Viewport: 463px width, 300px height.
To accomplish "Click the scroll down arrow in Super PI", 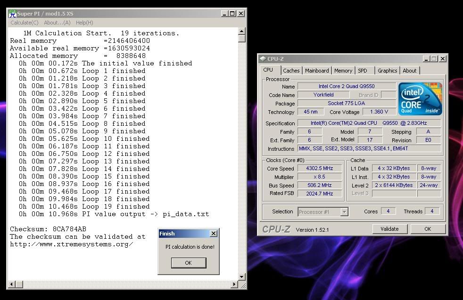I will 242,277.
